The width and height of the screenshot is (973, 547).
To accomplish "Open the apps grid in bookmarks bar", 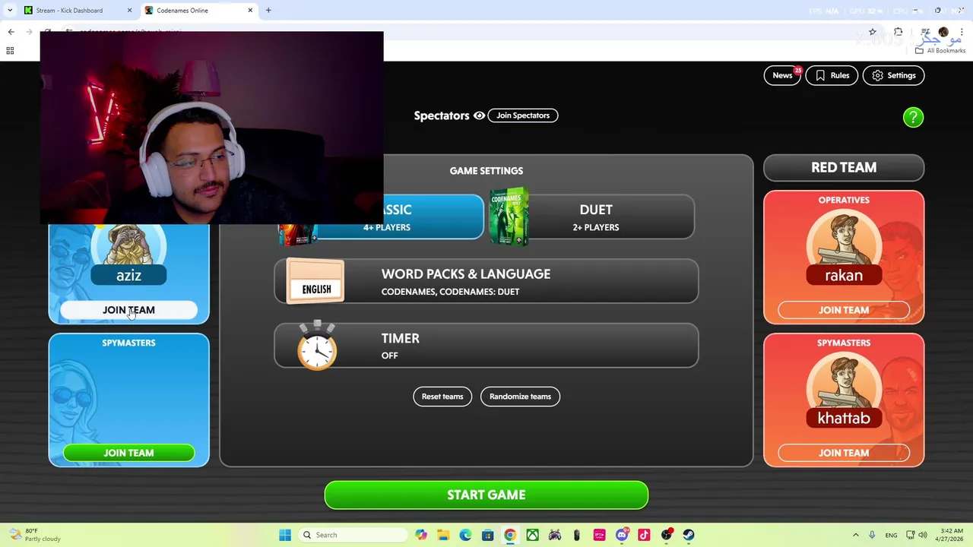I will 10,51.
